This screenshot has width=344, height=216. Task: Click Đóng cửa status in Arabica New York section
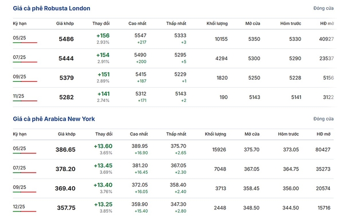pyautogui.click(x=323, y=119)
